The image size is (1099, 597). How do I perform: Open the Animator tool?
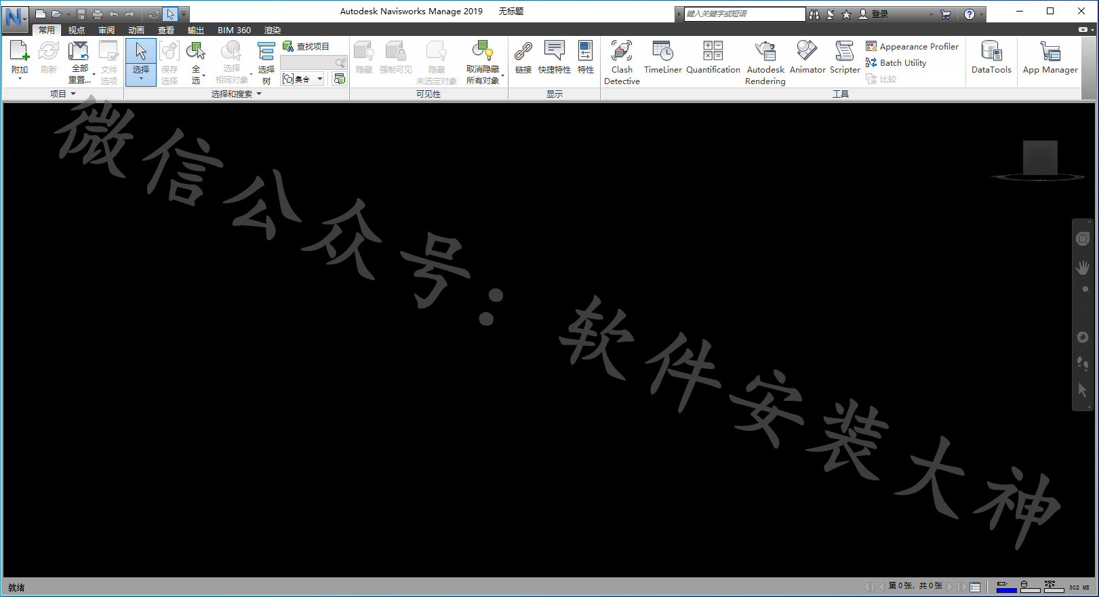point(807,58)
